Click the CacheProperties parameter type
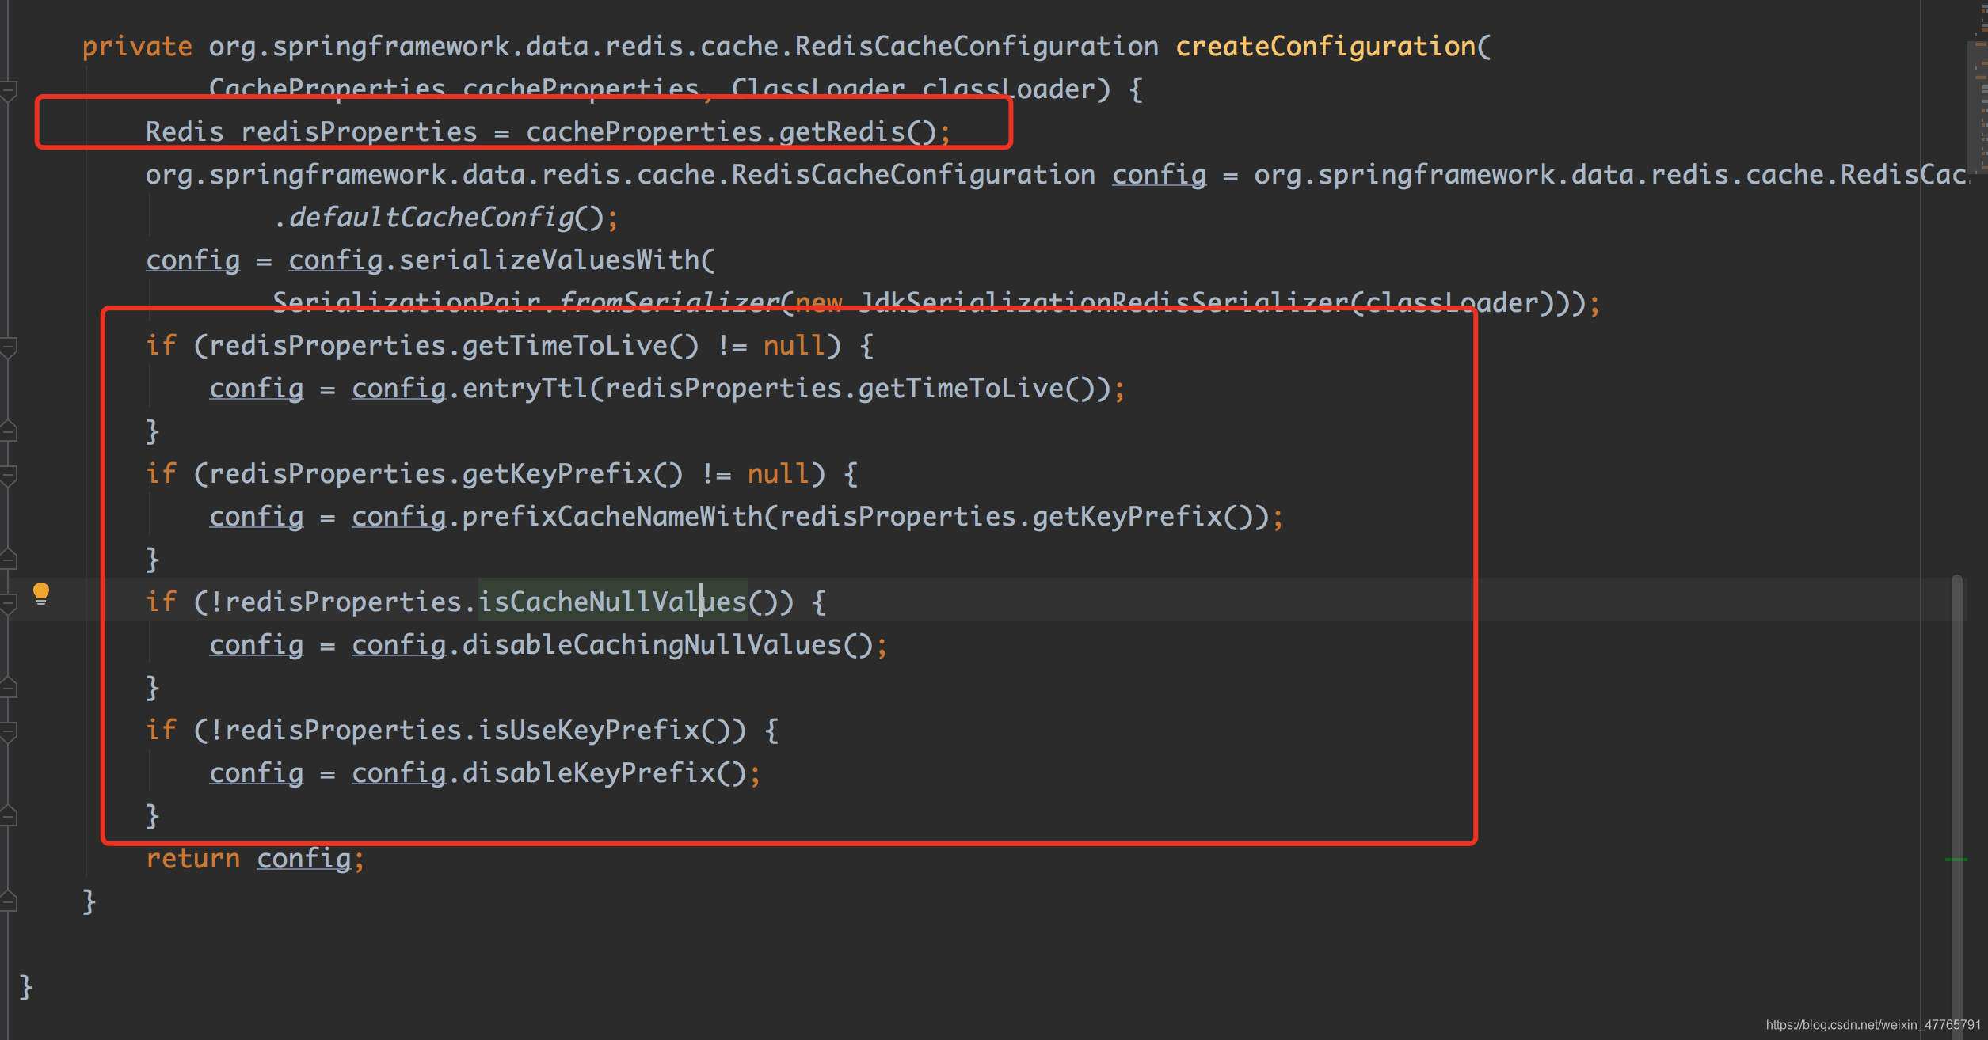Image resolution: width=1988 pixels, height=1040 pixels. (327, 89)
